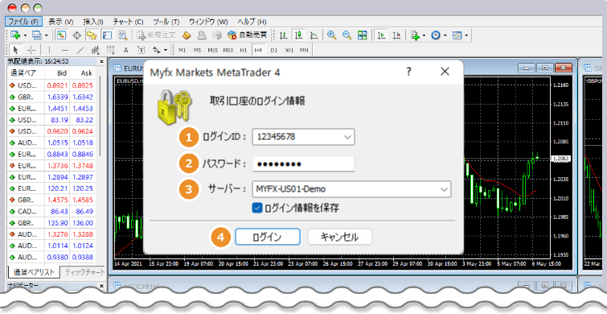Switch chart to line chart type

(x=314, y=35)
